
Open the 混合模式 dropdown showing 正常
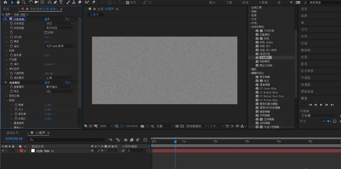tap(59, 78)
